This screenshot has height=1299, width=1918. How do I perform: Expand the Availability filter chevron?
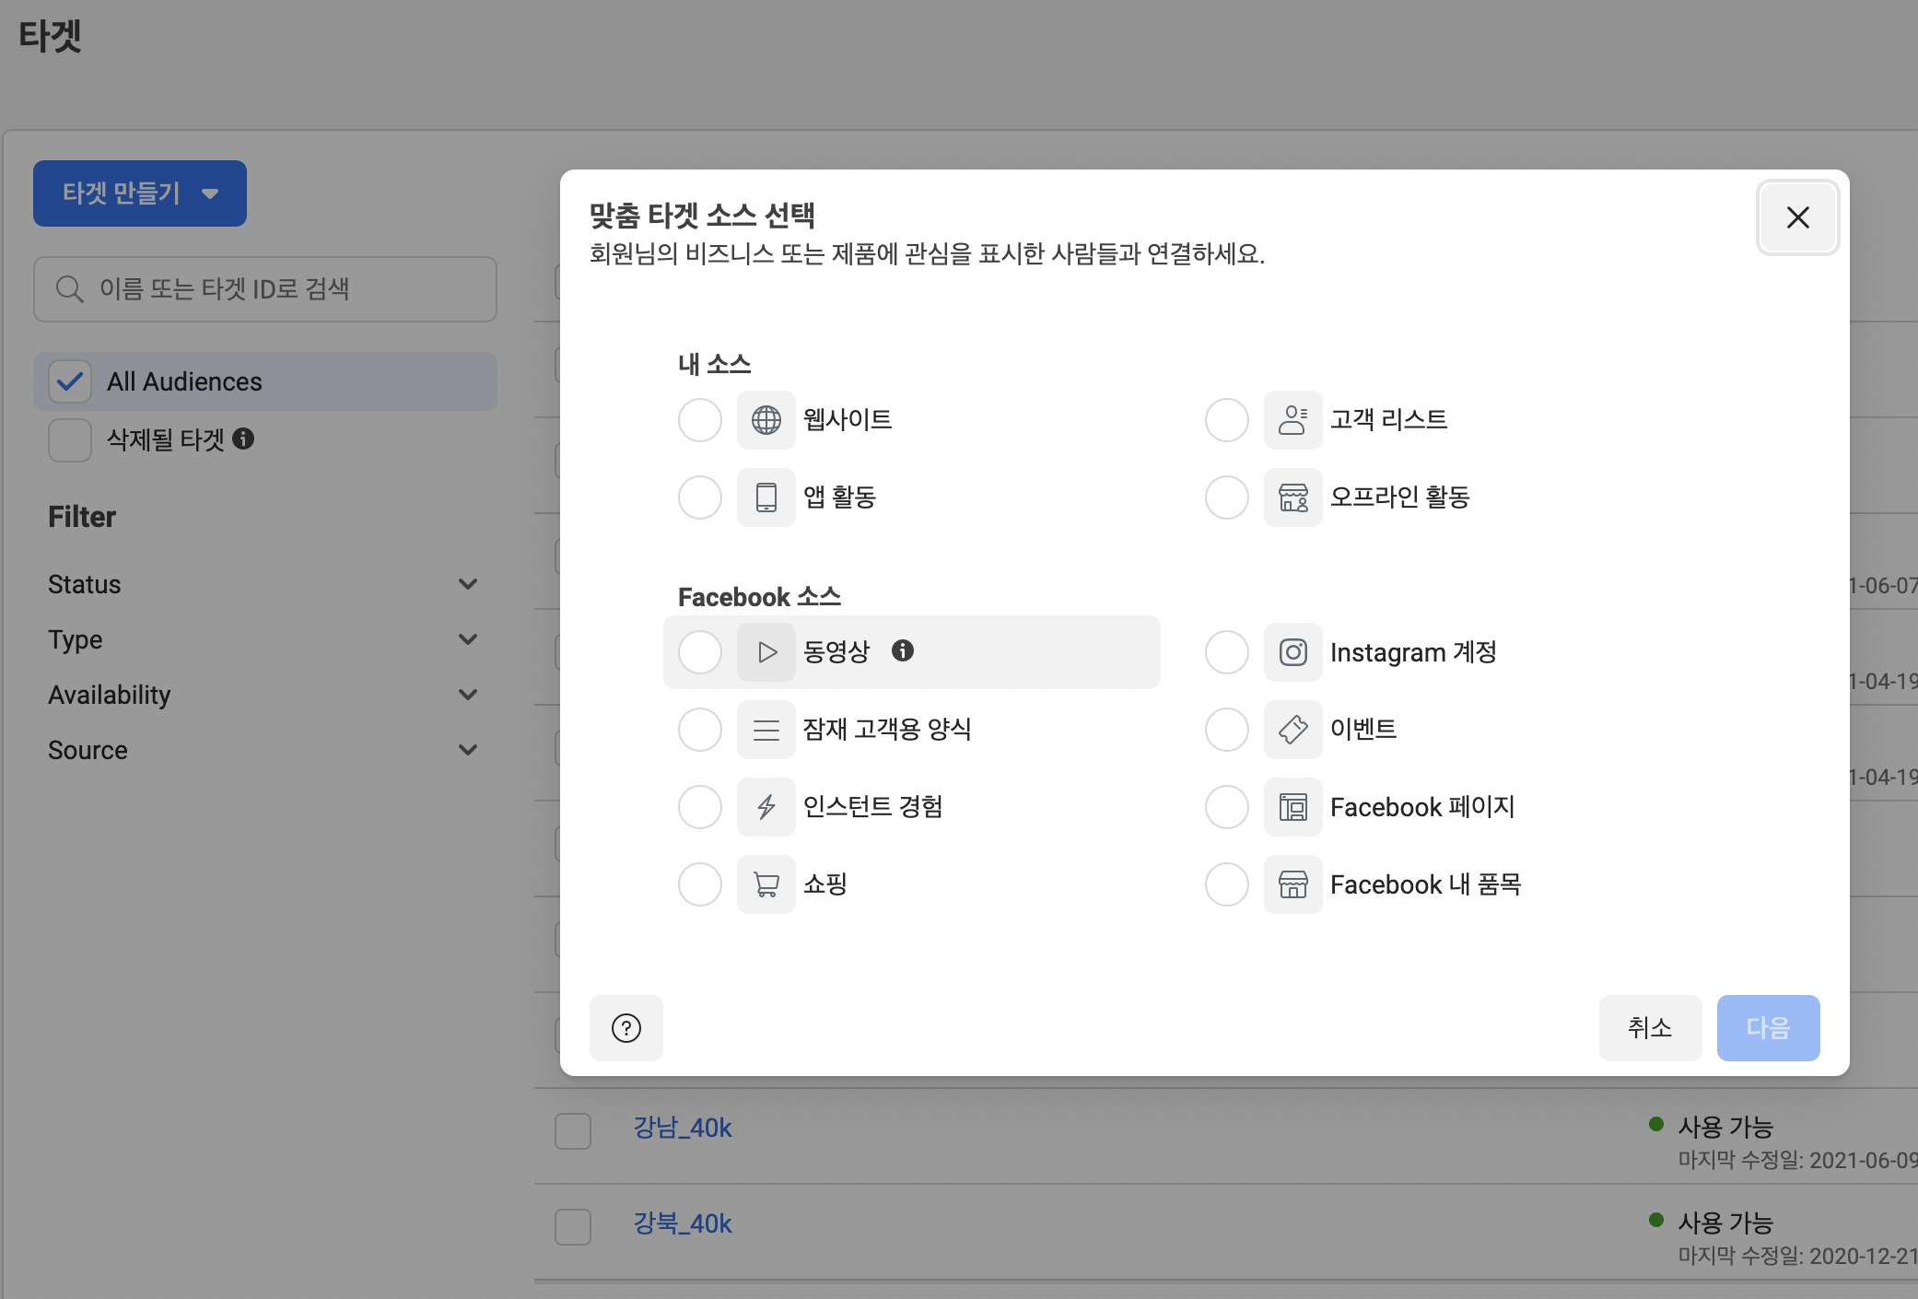tap(468, 695)
